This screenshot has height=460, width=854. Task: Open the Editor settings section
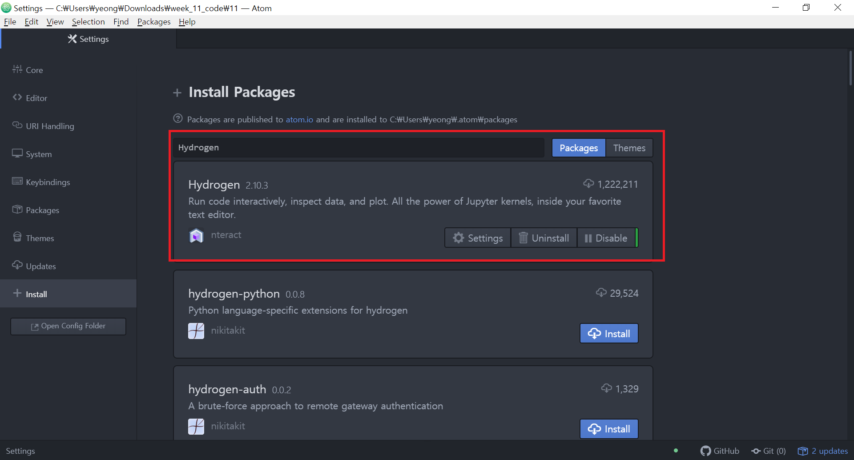point(68,98)
